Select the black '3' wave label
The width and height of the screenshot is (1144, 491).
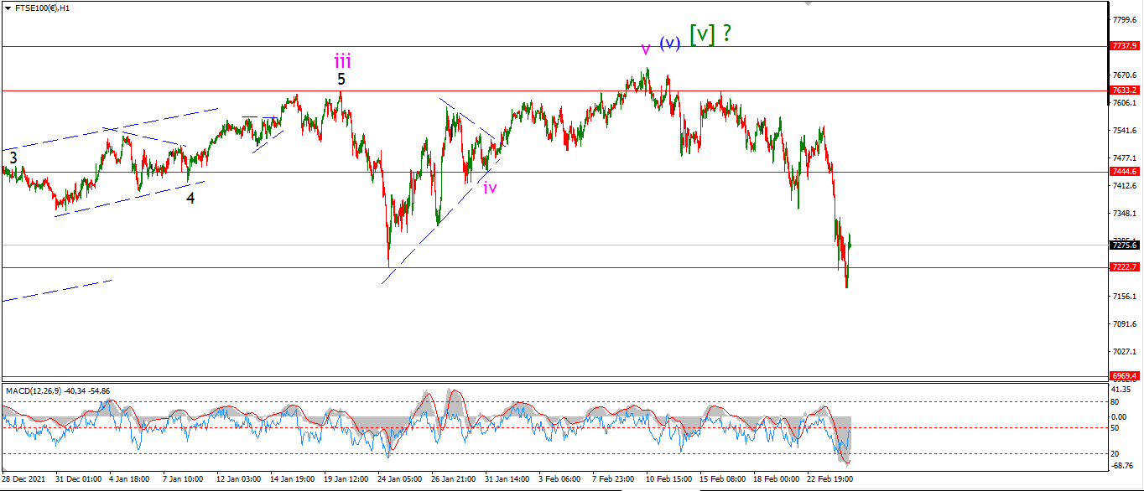pyautogui.click(x=13, y=157)
